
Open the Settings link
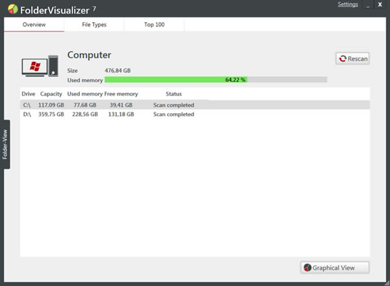click(x=348, y=5)
